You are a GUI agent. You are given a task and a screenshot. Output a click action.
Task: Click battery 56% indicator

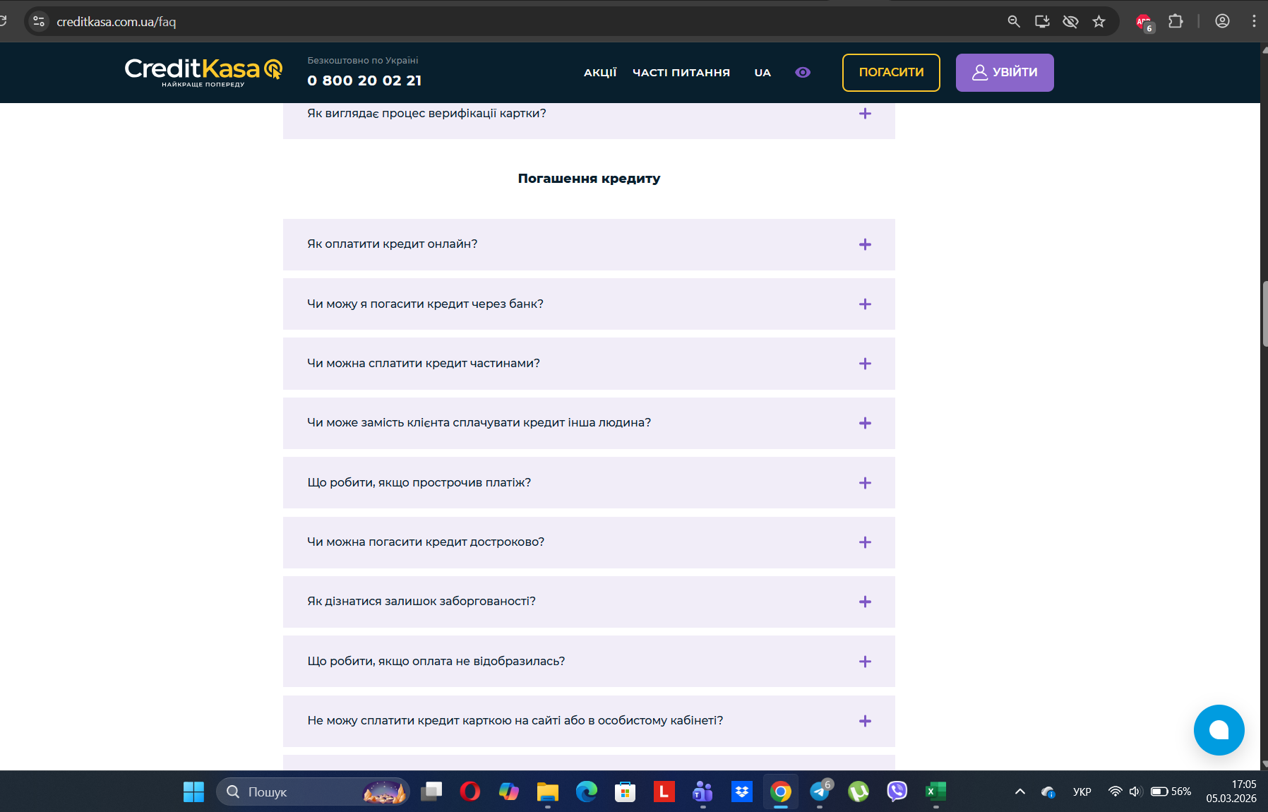(1171, 792)
